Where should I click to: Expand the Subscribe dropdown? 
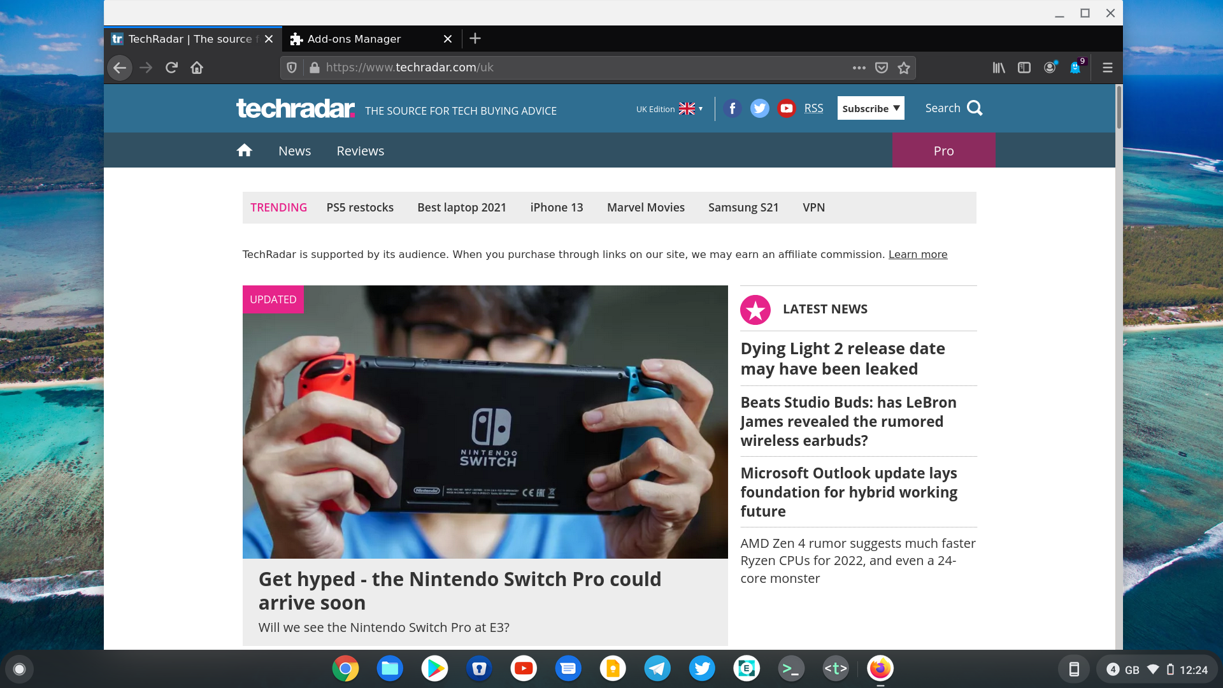point(871,108)
